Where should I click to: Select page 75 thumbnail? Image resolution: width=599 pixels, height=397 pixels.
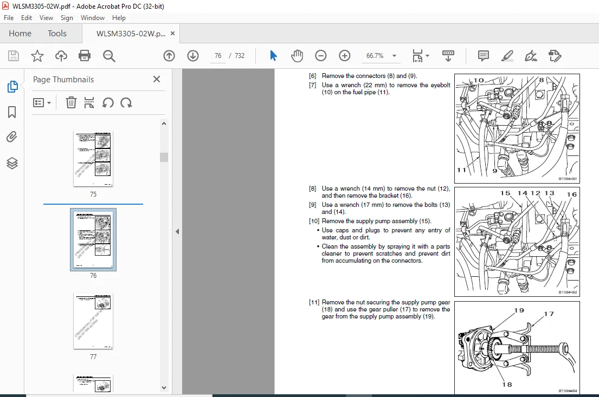pos(93,159)
